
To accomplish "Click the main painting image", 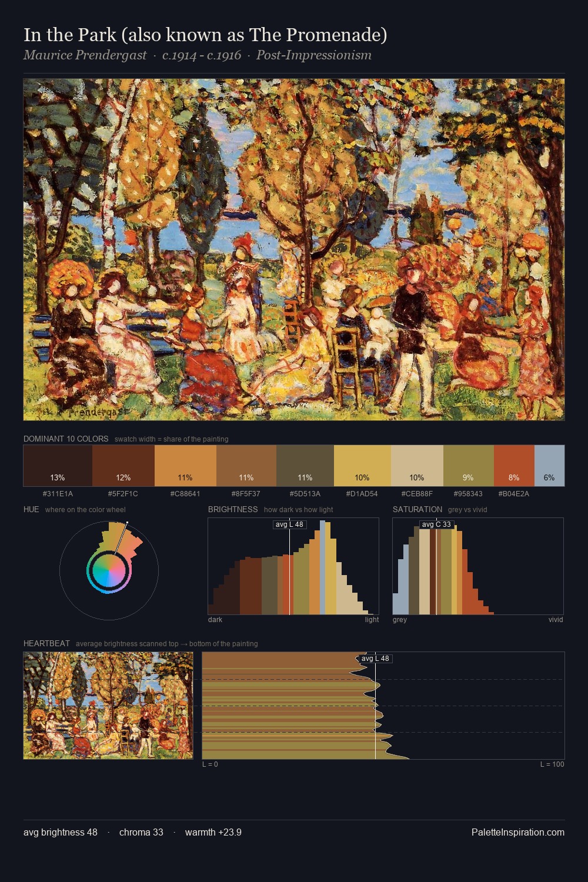I will 294,250.
